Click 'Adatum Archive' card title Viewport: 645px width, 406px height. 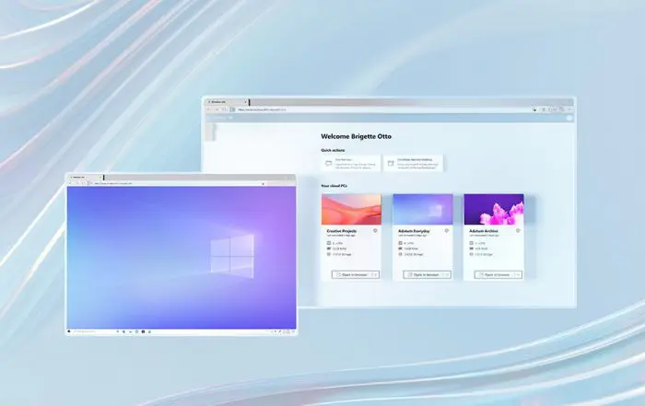click(x=484, y=231)
